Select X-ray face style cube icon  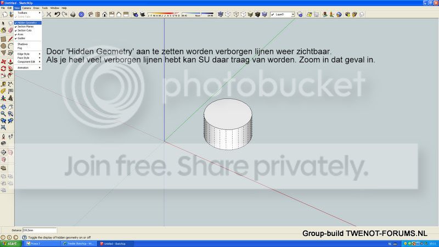tap(221, 14)
